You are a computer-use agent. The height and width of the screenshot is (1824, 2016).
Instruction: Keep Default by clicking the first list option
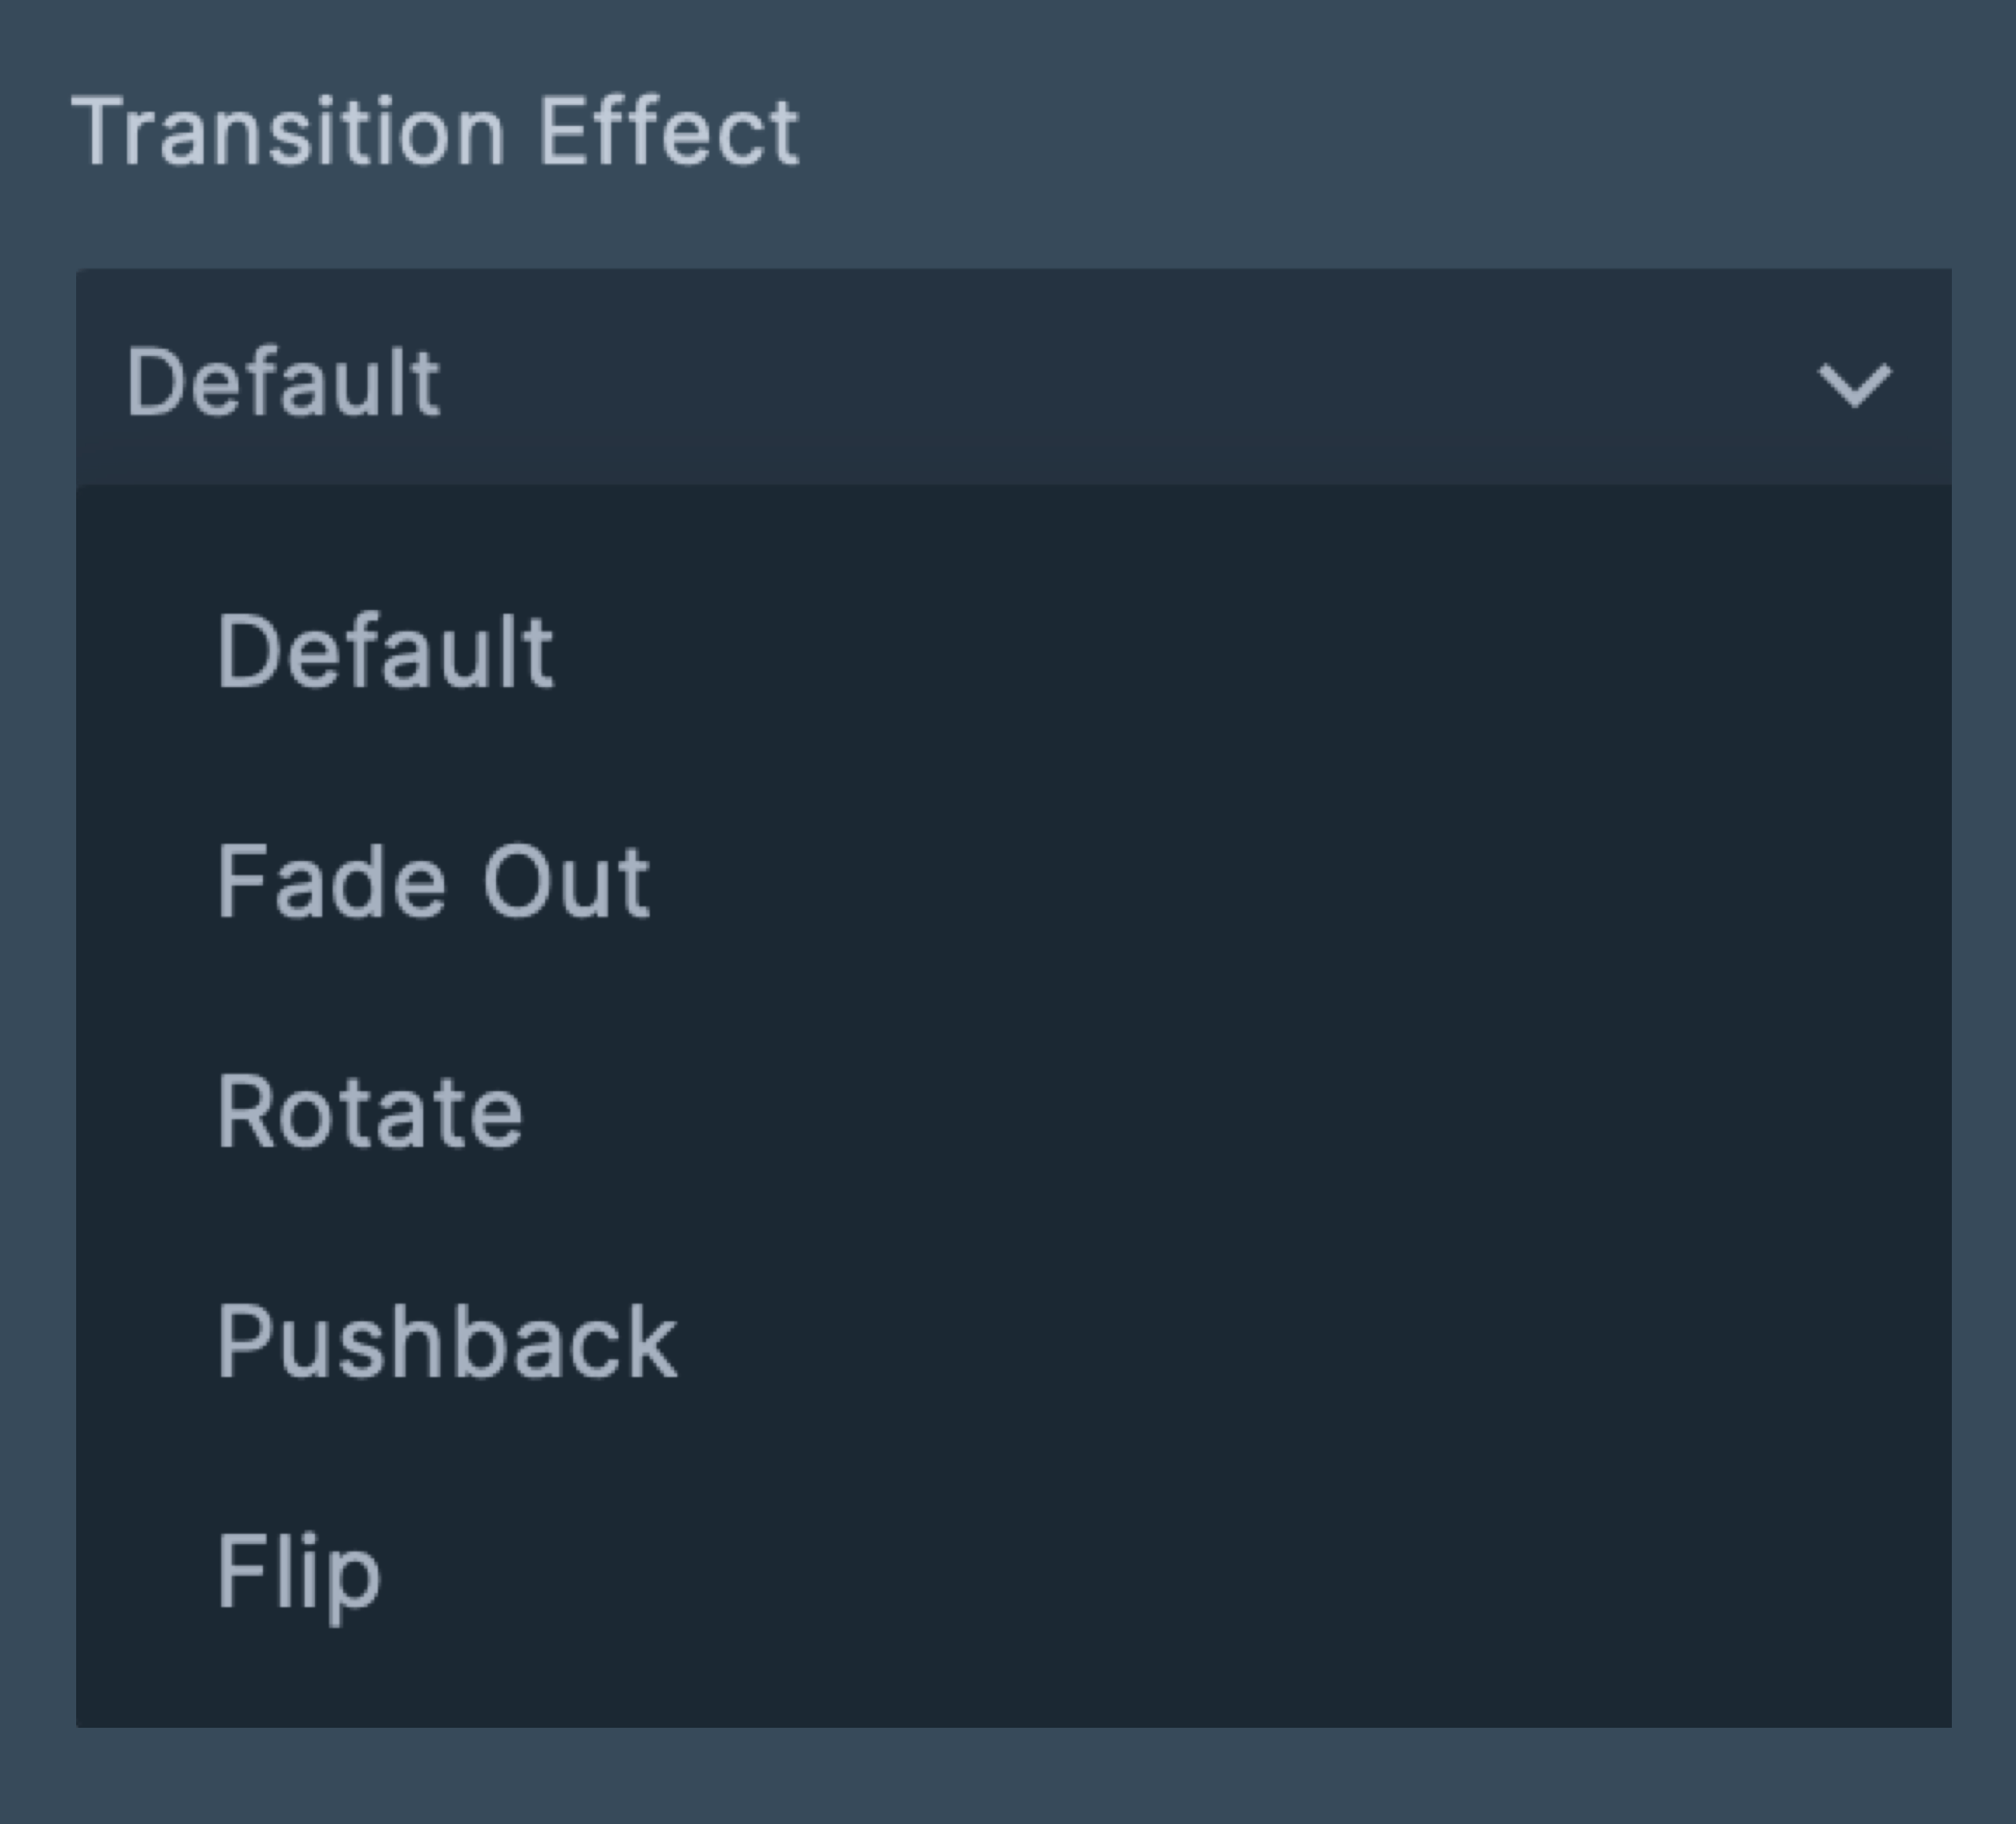coord(385,652)
